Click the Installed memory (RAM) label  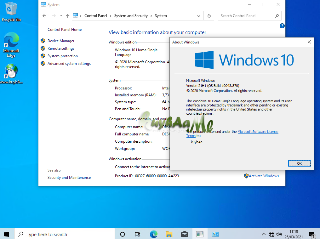point(135,95)
